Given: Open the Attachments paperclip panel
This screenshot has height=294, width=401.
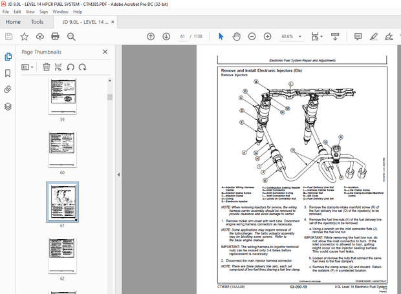Looking at the screenshot, I should 8,90.
